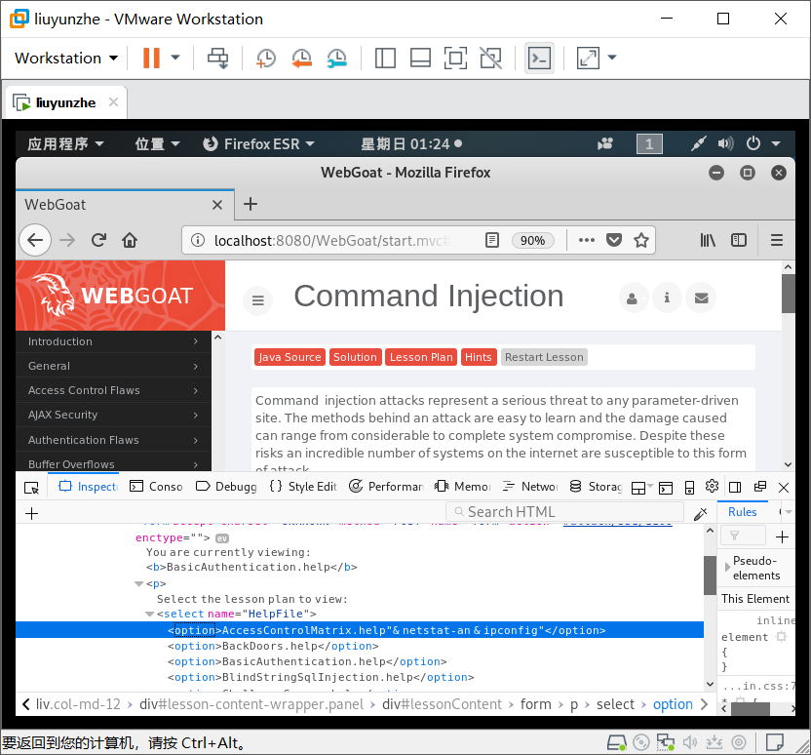Enter full screen mode
811x755 pixels.
tap(455, 58)
